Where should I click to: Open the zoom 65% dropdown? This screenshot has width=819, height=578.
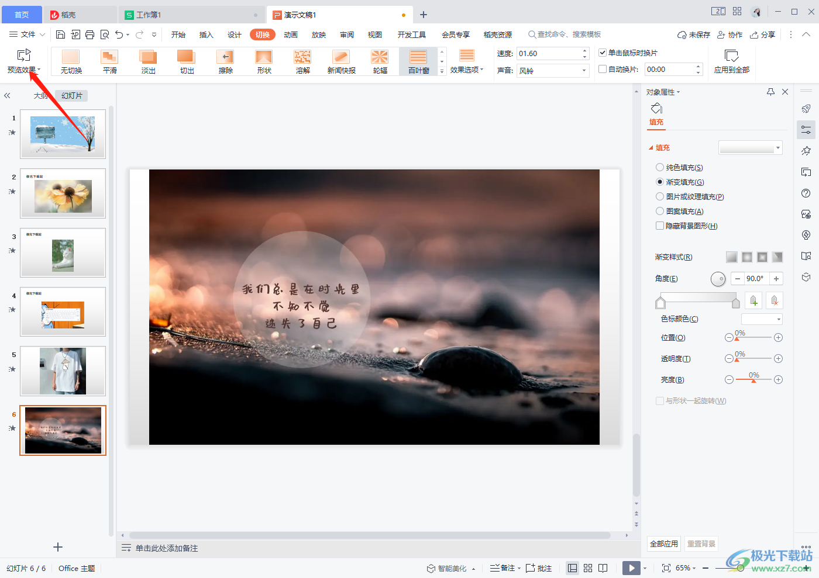click(686, 568)
